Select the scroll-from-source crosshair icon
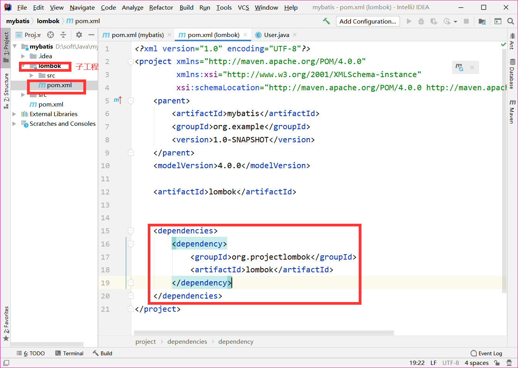 pyautogui.click(x=50, y=34)
